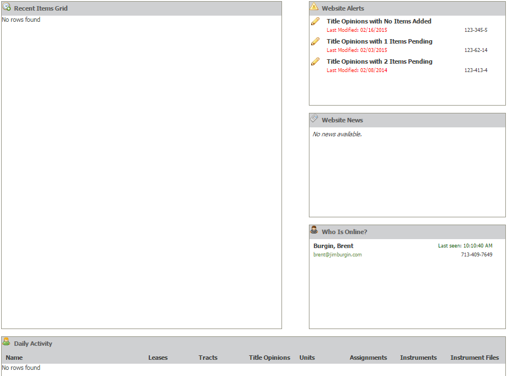
Task: Click pencil icon beside No Items Added alert
Action: click(x=315, y=22)
